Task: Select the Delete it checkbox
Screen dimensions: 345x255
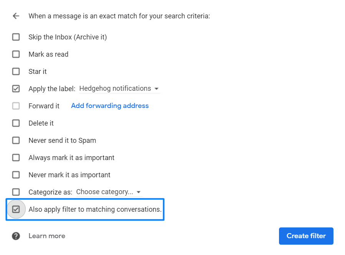Action: [16, 123]
